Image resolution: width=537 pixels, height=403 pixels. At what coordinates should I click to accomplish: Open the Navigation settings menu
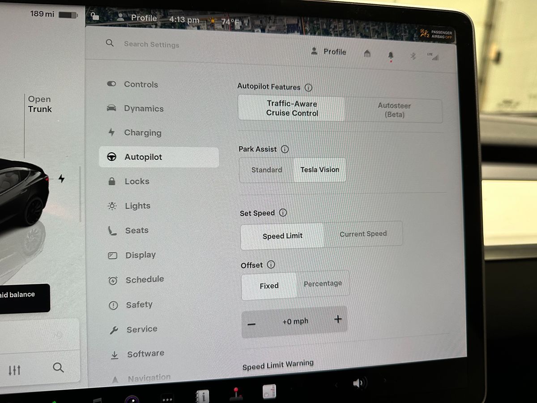click(141, 378)
